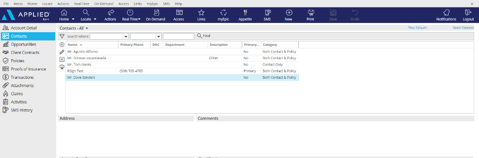
Task: Open SMS History in the sidebar
Action: [28, 110]
